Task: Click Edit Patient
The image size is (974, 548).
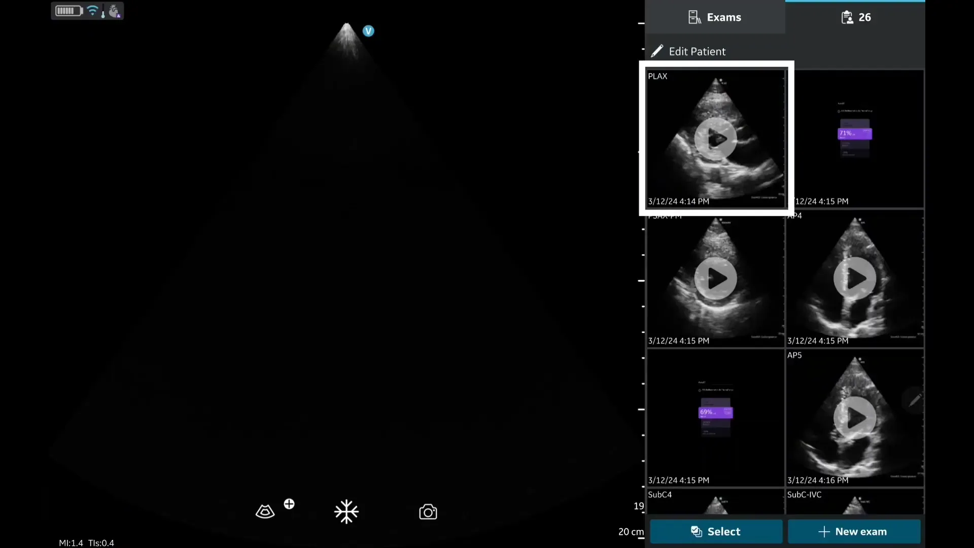Action: tap(688, 51)
